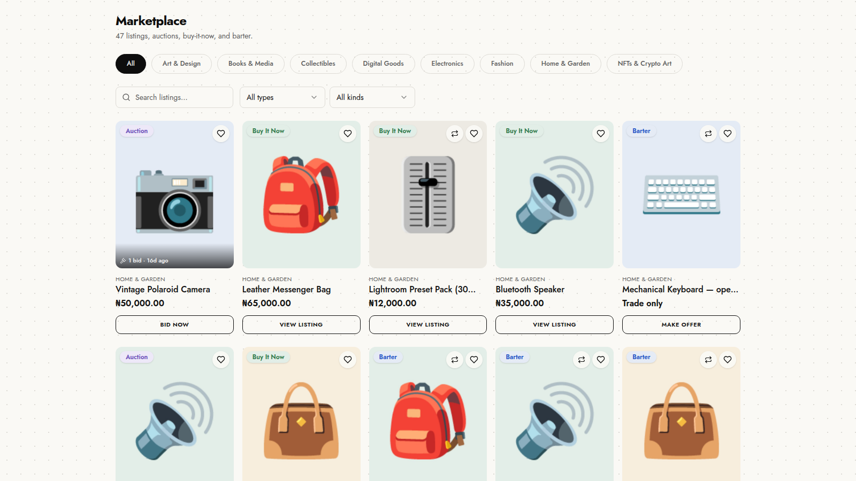856x481 pixels.
Task: Select the All category tab
Action: pos(131,64)
